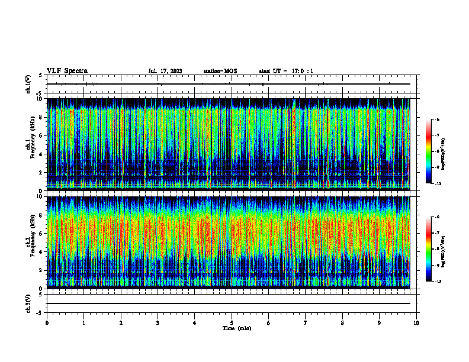
Task: Click time axis tick label "3"
Action: coord(158,323)
